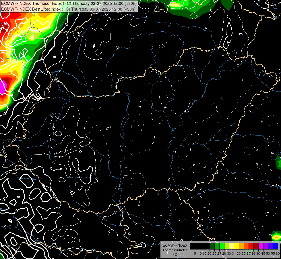Screen dimensions: 281x259
Task: Click the legend tick value 31
Action: pos(234,254)
